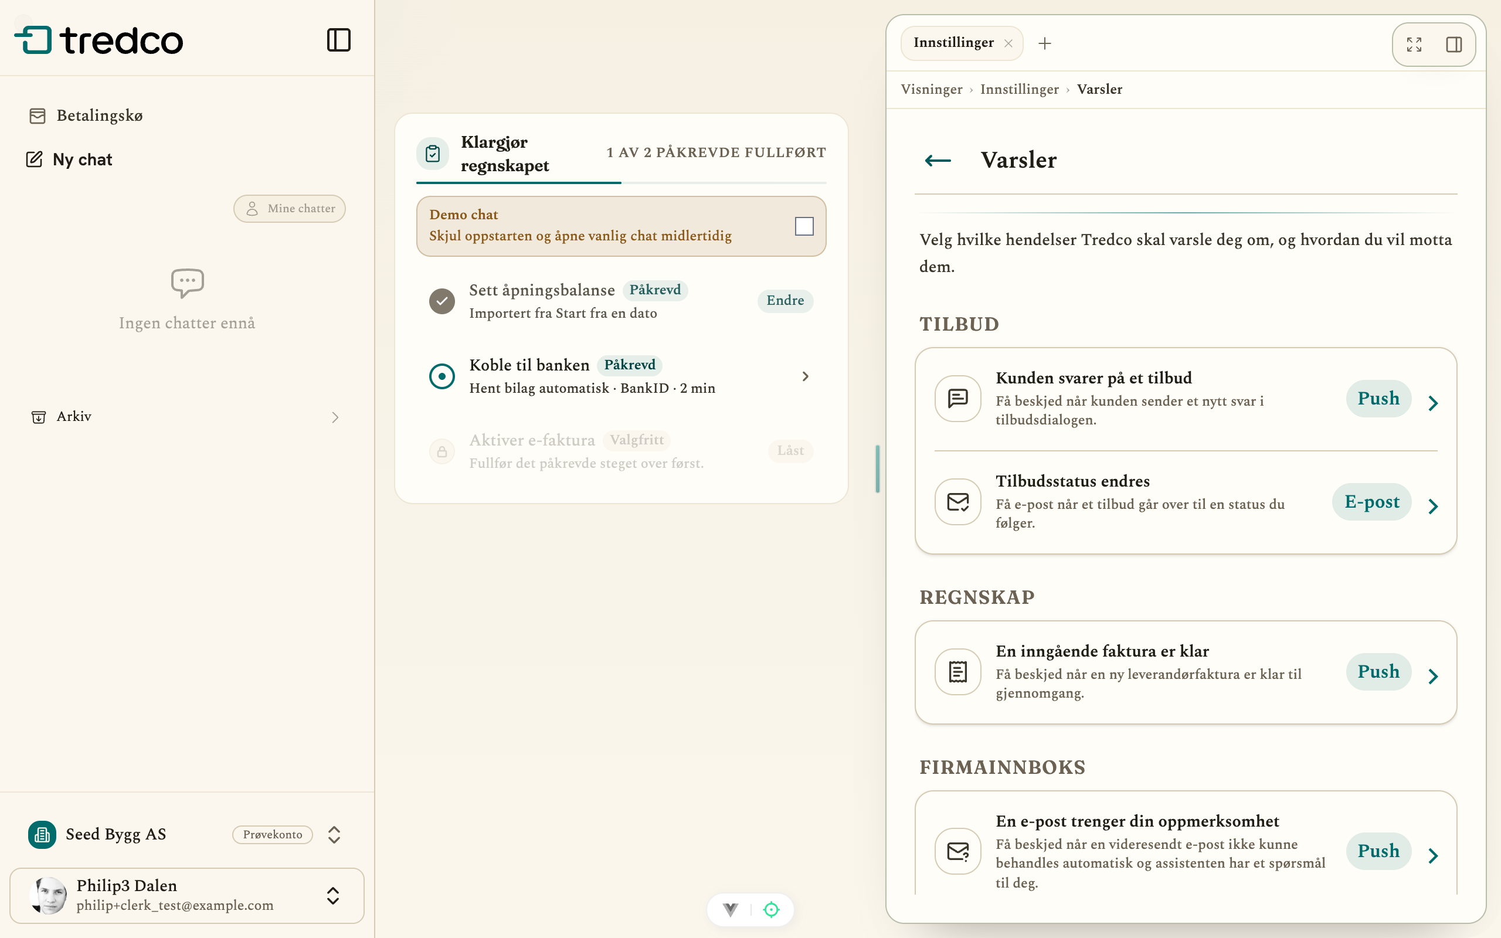Click Push badge for e-post oppmerksomhet
1501x938 pixels.
tap(1378, 851)
